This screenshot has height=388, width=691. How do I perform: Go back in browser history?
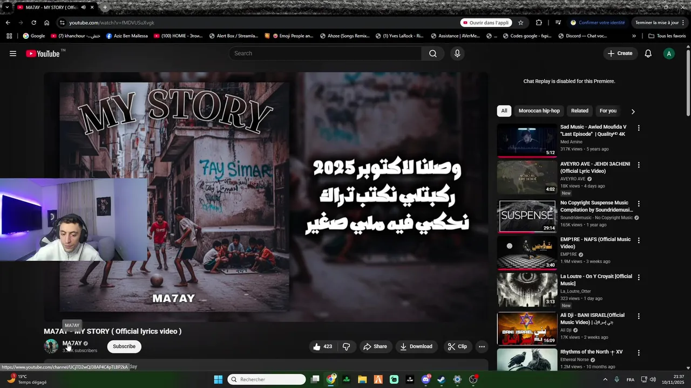pos(8,23)
